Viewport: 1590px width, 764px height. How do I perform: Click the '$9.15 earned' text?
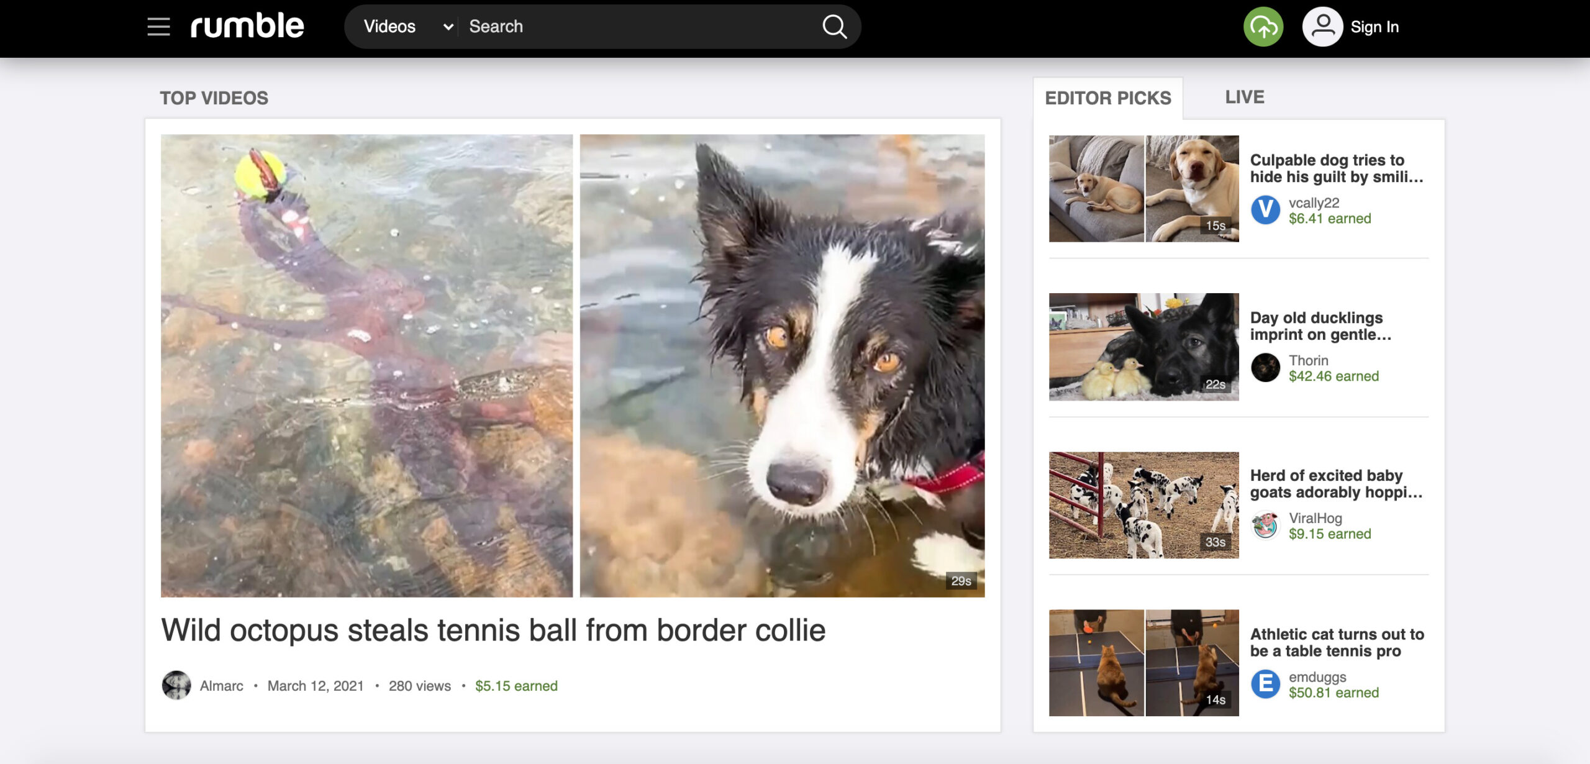click(x=1330, y=534)
